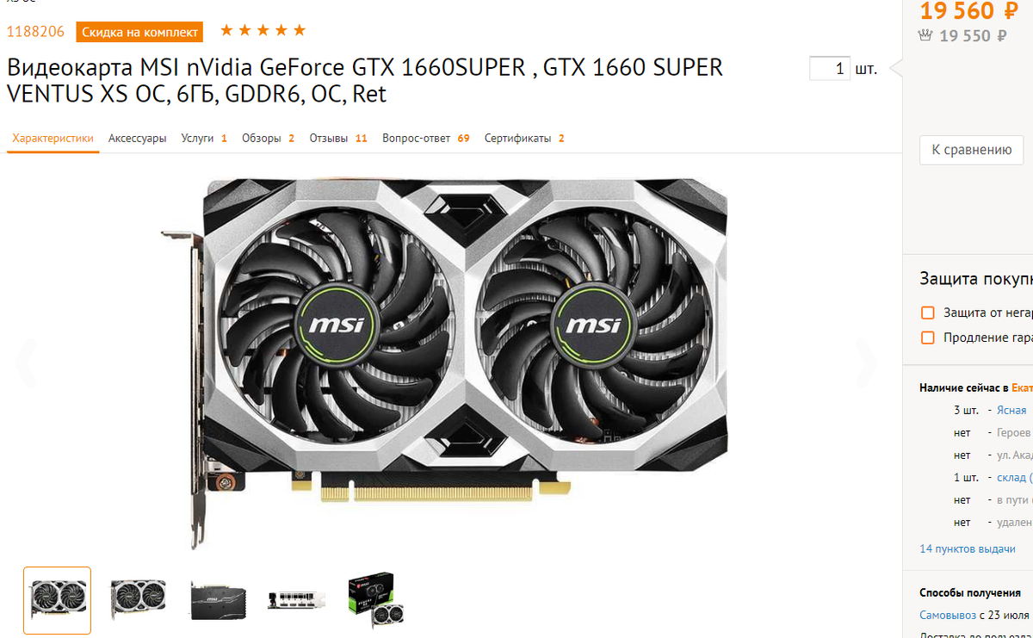This screenshot has width=1033, height=638.
Task: Select the ports-view thumbnail
Action: (297, 600)
